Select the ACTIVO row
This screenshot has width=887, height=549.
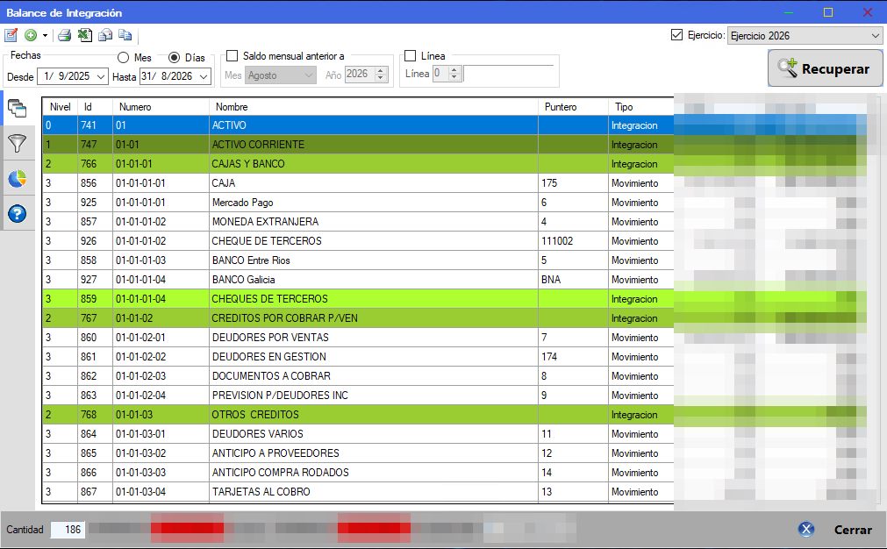(x=358, y=125)
